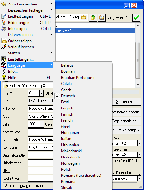Viewport: 144px width, 190px height.
Task: Open Zum Lesezeichen submenu
Action: tap(28, 4)
